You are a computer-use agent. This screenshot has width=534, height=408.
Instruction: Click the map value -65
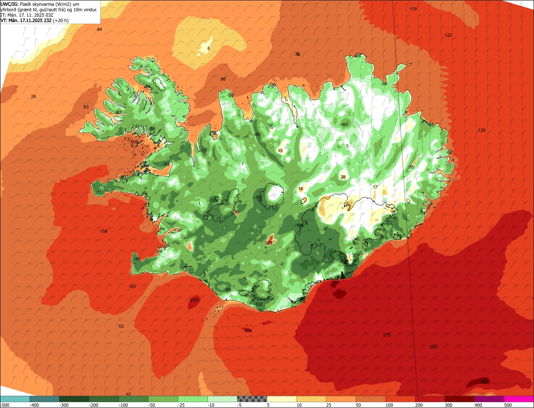166,164
